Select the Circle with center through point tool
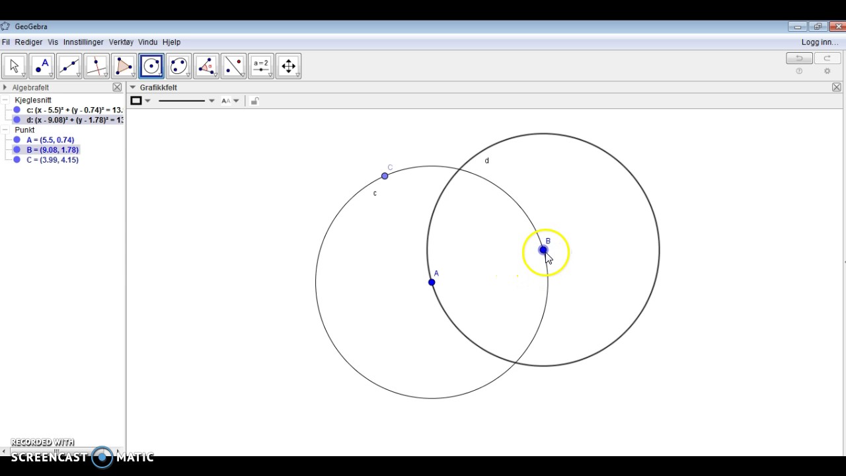 pos(151,65)
